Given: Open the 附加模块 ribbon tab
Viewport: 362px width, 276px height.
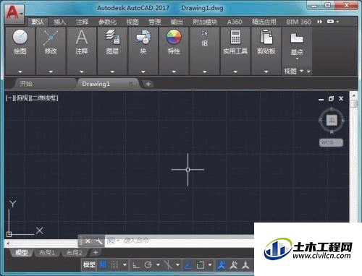Looking at the screenshot, I should coord(205,22).
